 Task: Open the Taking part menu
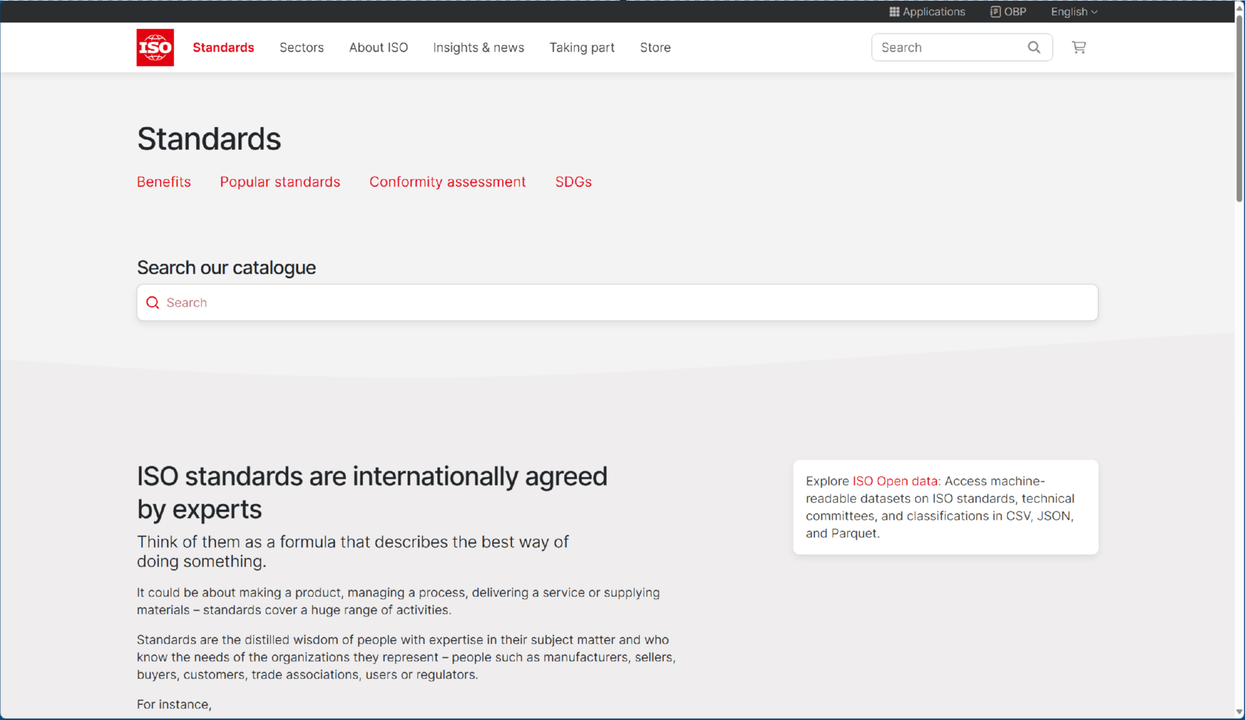pyautogui.click(x=581, y=47)
